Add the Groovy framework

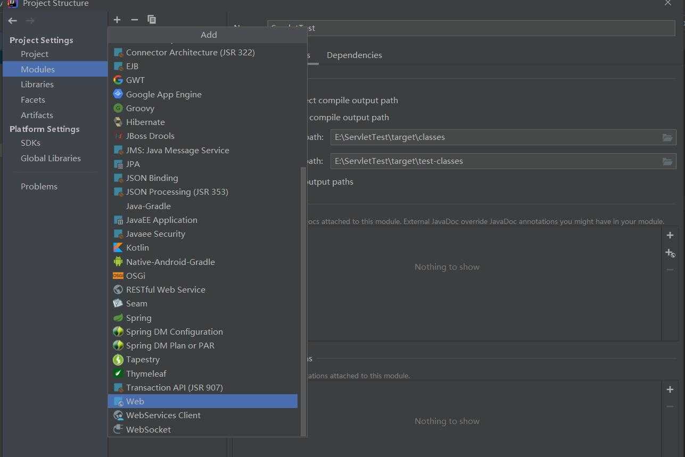pyautogui.click(x=203, y=108)
